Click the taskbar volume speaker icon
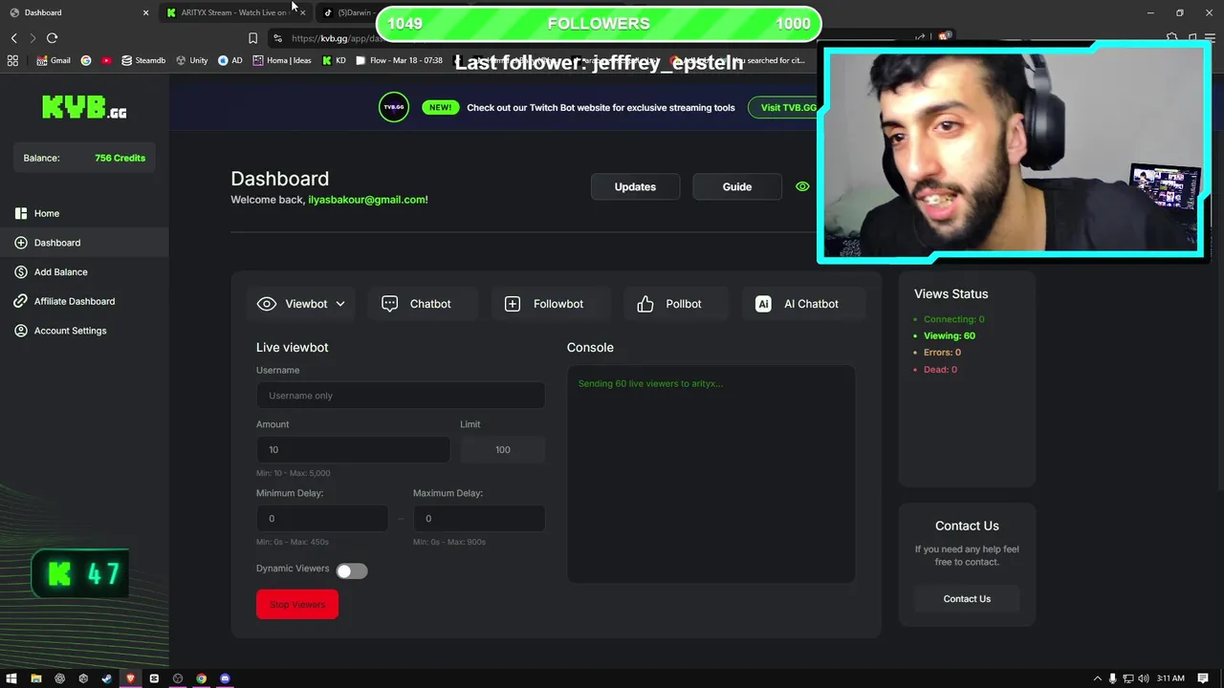 (1144, 678)
